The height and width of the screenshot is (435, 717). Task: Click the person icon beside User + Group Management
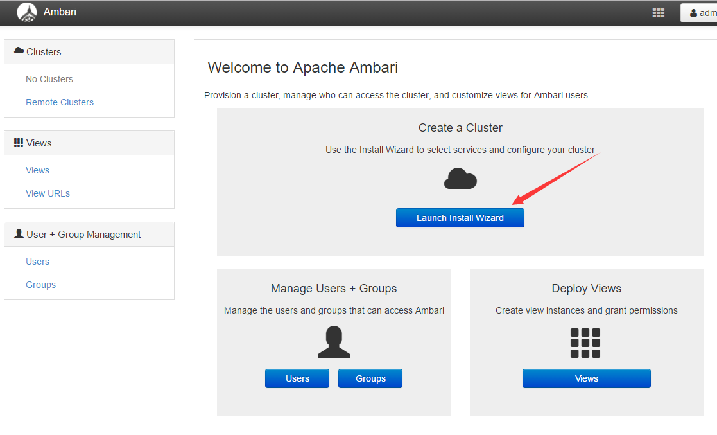[19, 234]
